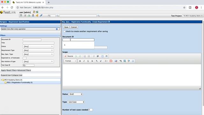Open the Format dropdown in editor
The image size is (204, 115).
70,61
